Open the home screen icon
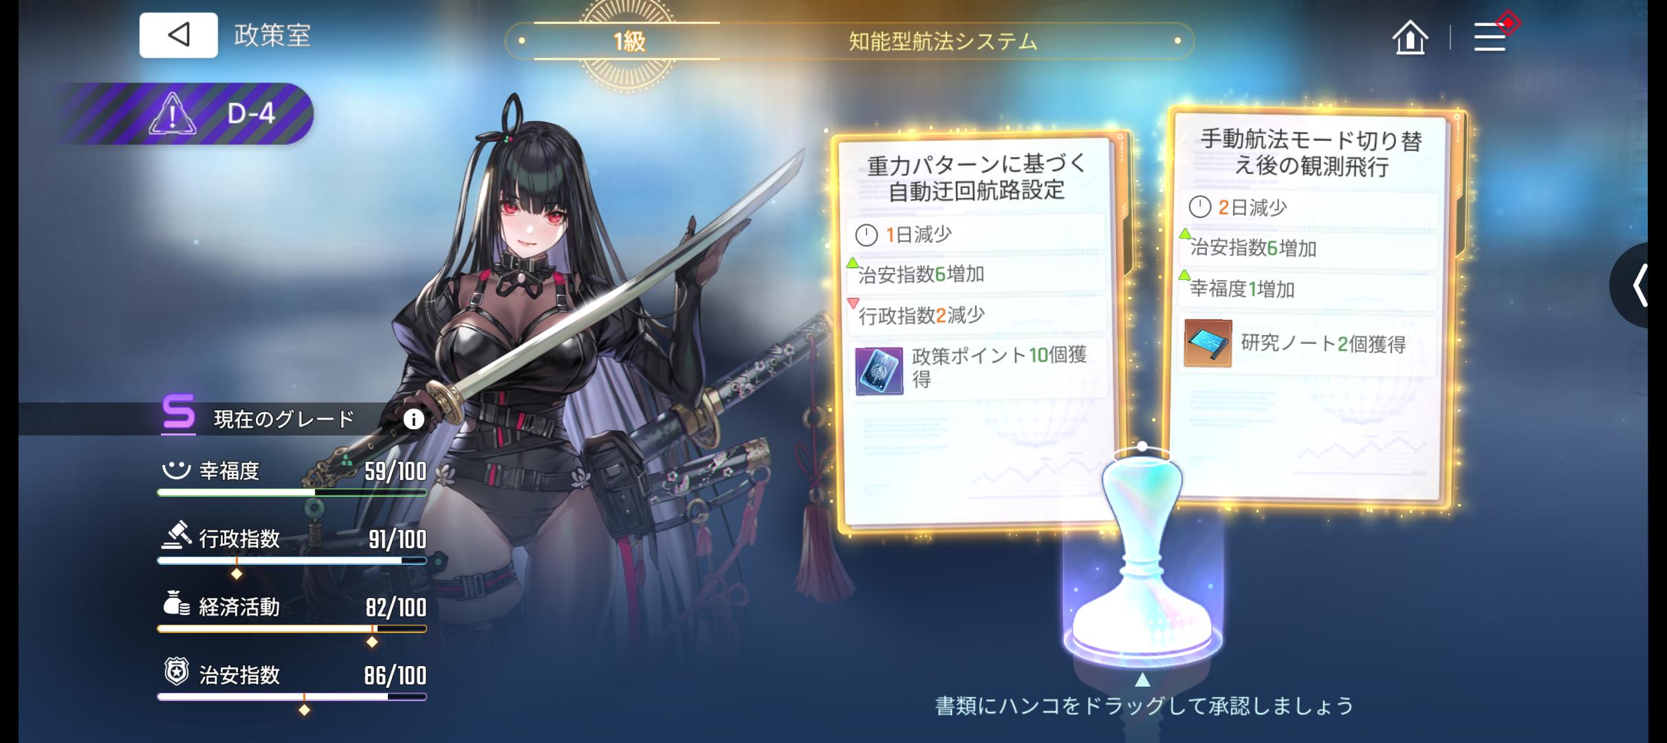 coord(1410,36)
